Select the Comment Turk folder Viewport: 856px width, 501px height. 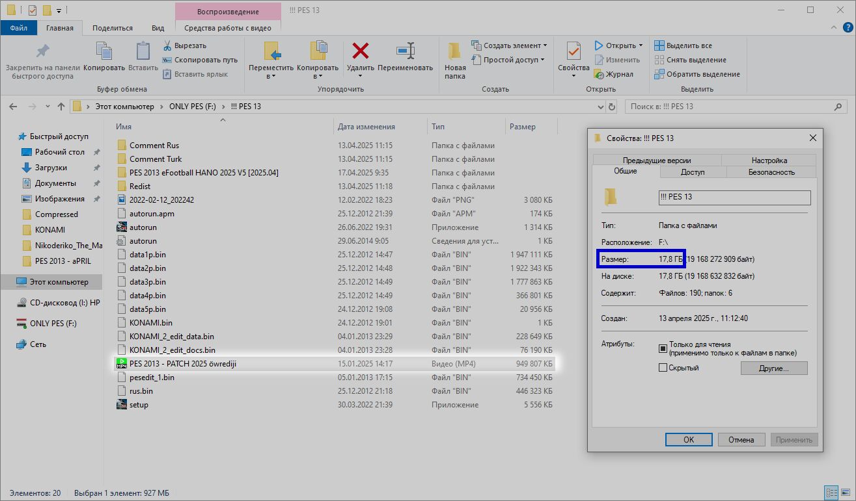pos(156,159)
